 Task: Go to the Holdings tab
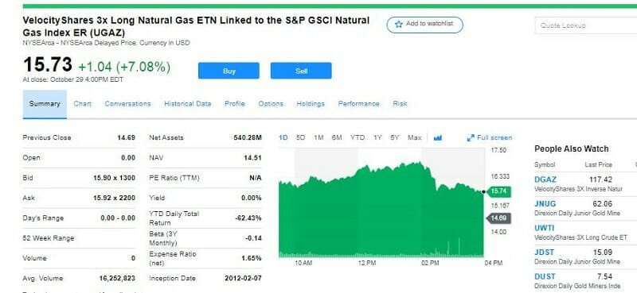311,104
